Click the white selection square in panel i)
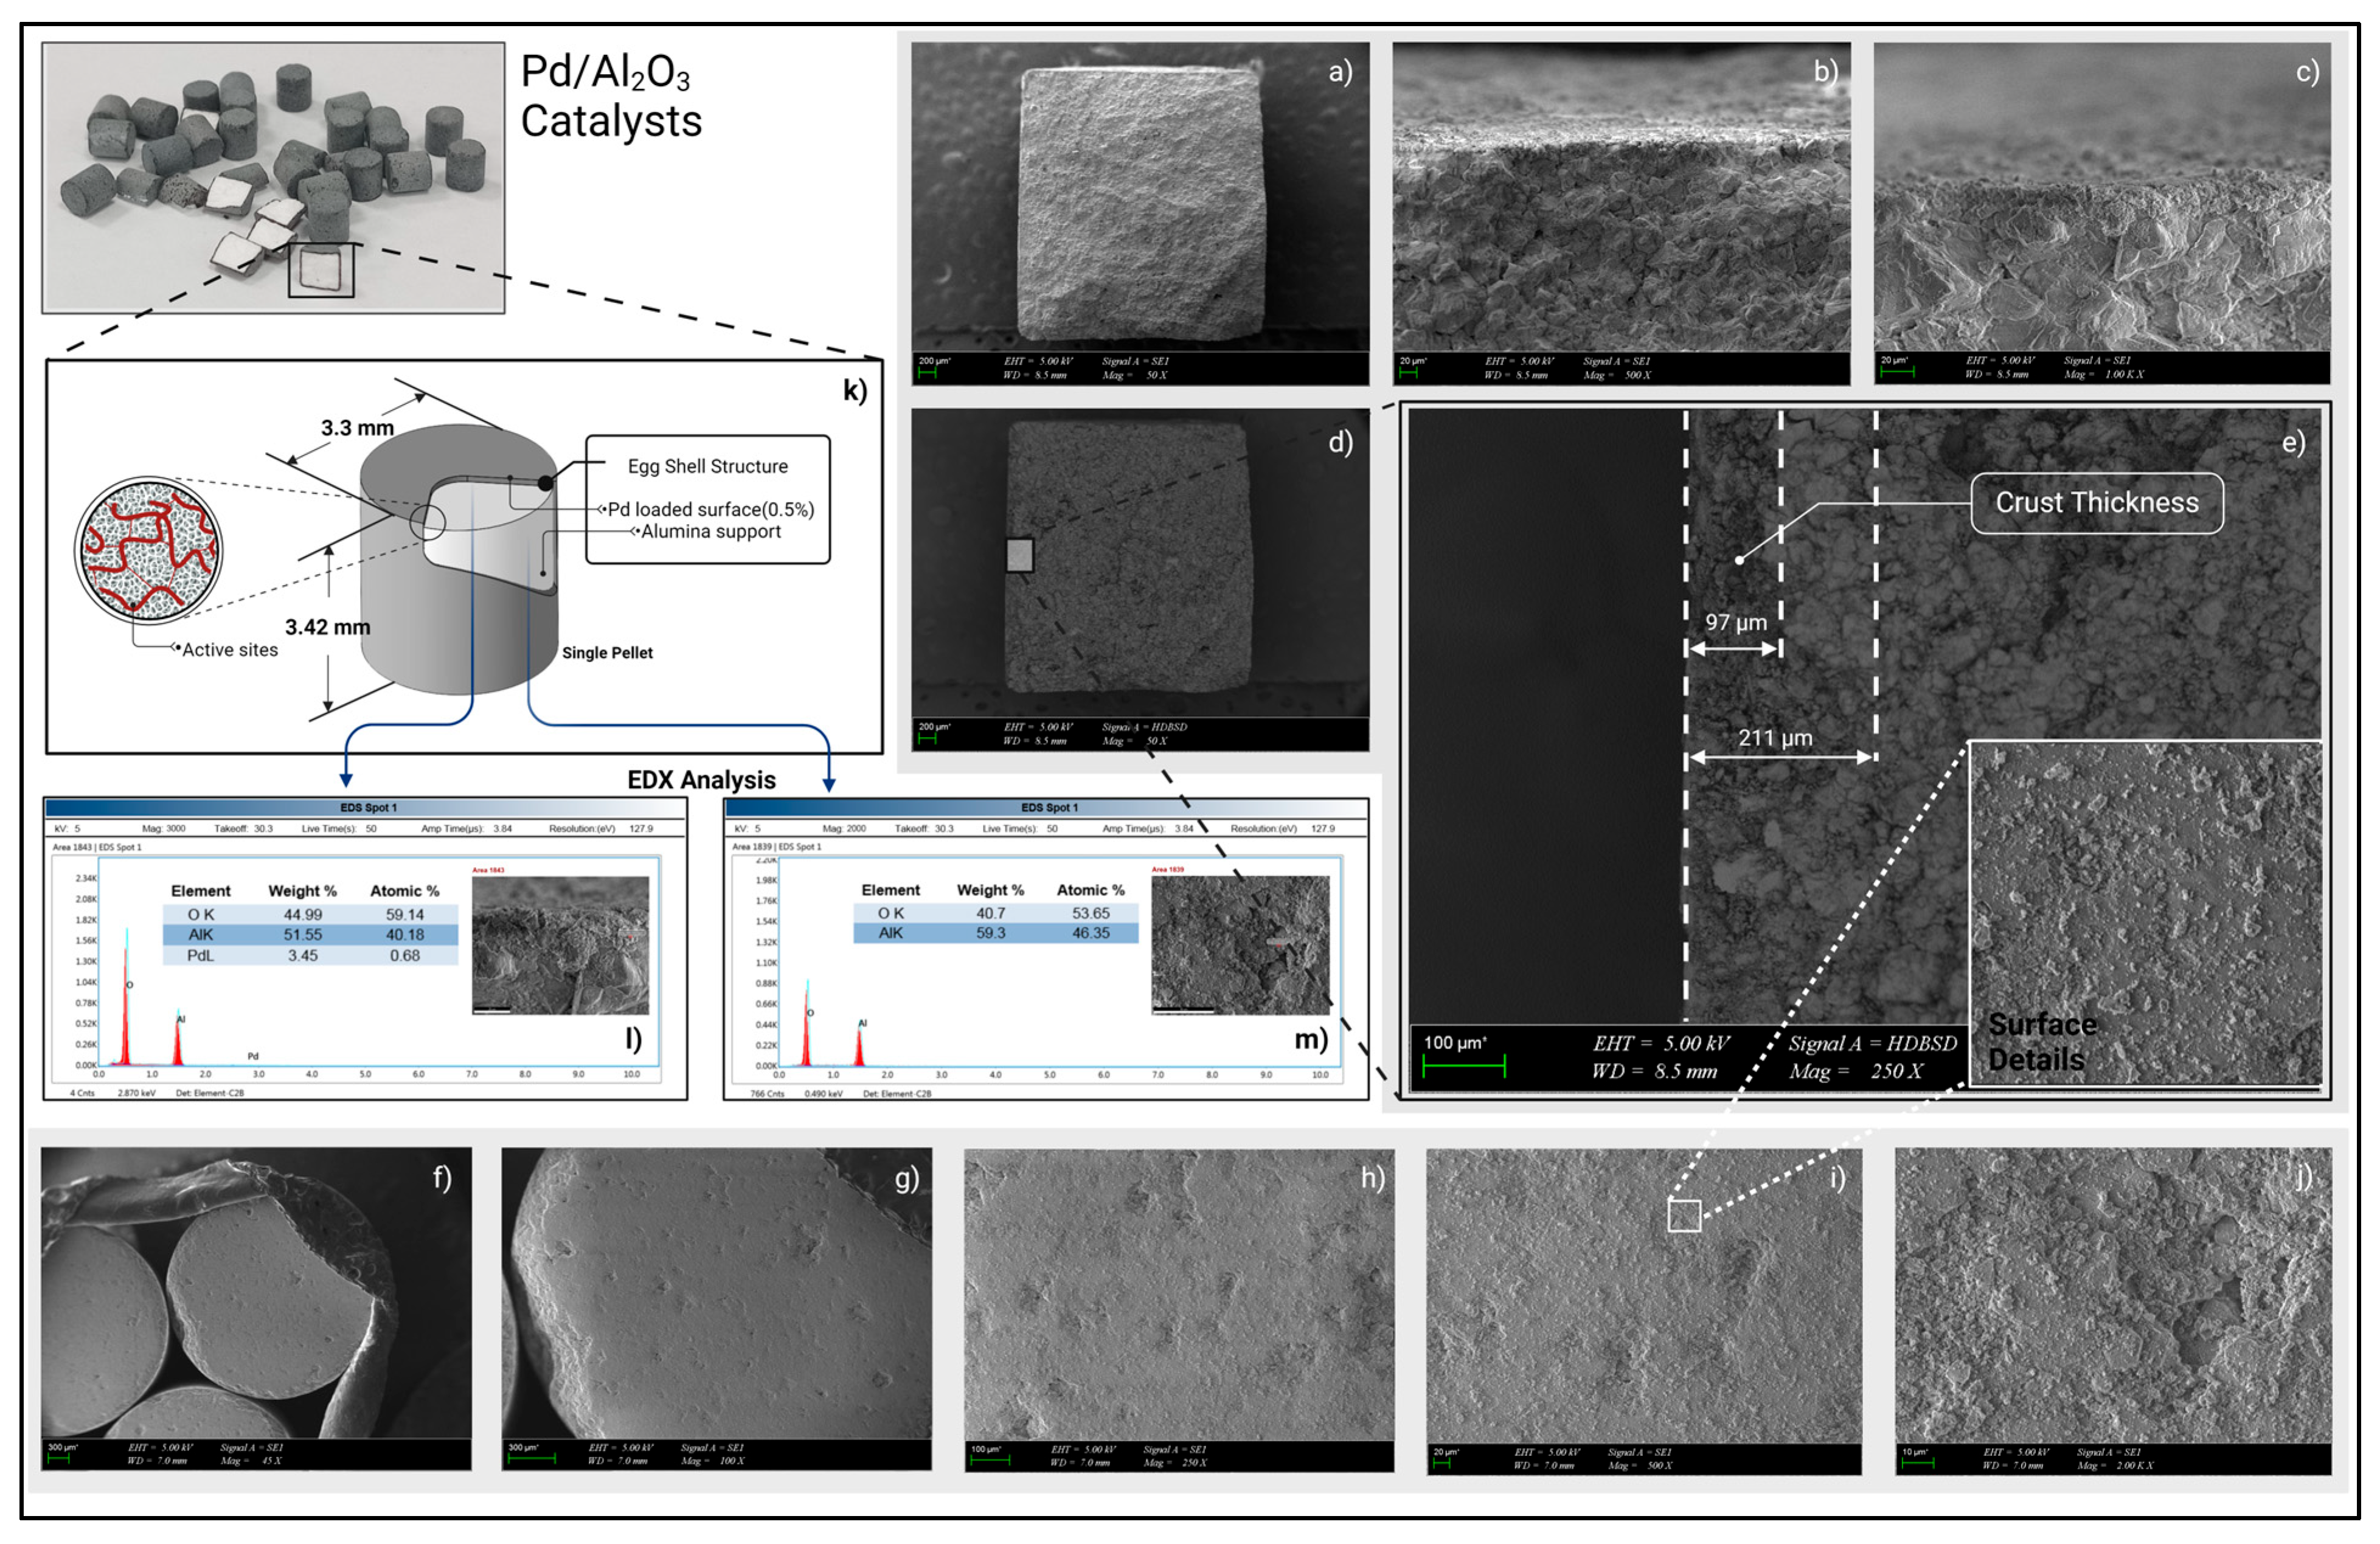This screenshot has height=1544, width=2380. coord(1684,1215)
